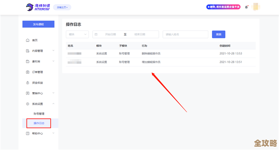
Task: Click 增加蜻蜓操作员 log entry
Action: tap(151, 62)
